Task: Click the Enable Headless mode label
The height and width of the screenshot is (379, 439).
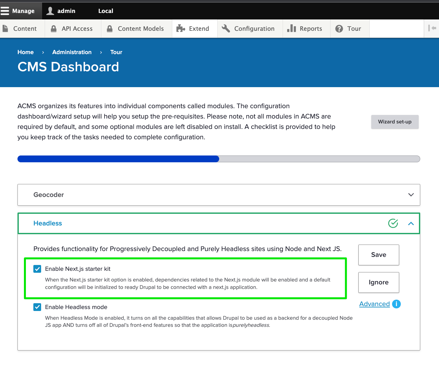Action: click(76, 307)
